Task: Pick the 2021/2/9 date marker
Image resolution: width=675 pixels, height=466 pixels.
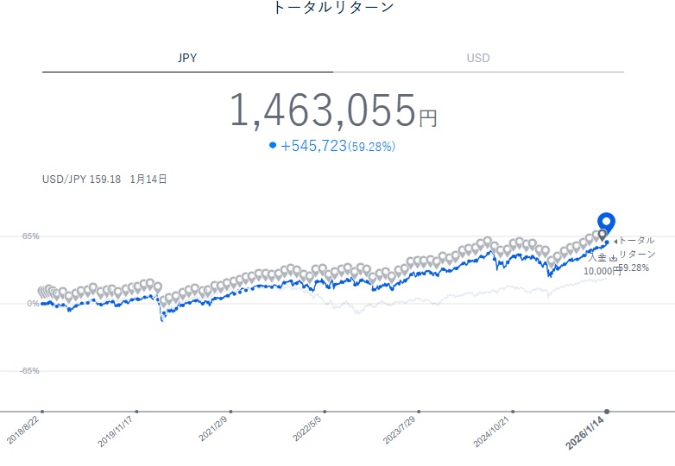Action: click(230, 412)
